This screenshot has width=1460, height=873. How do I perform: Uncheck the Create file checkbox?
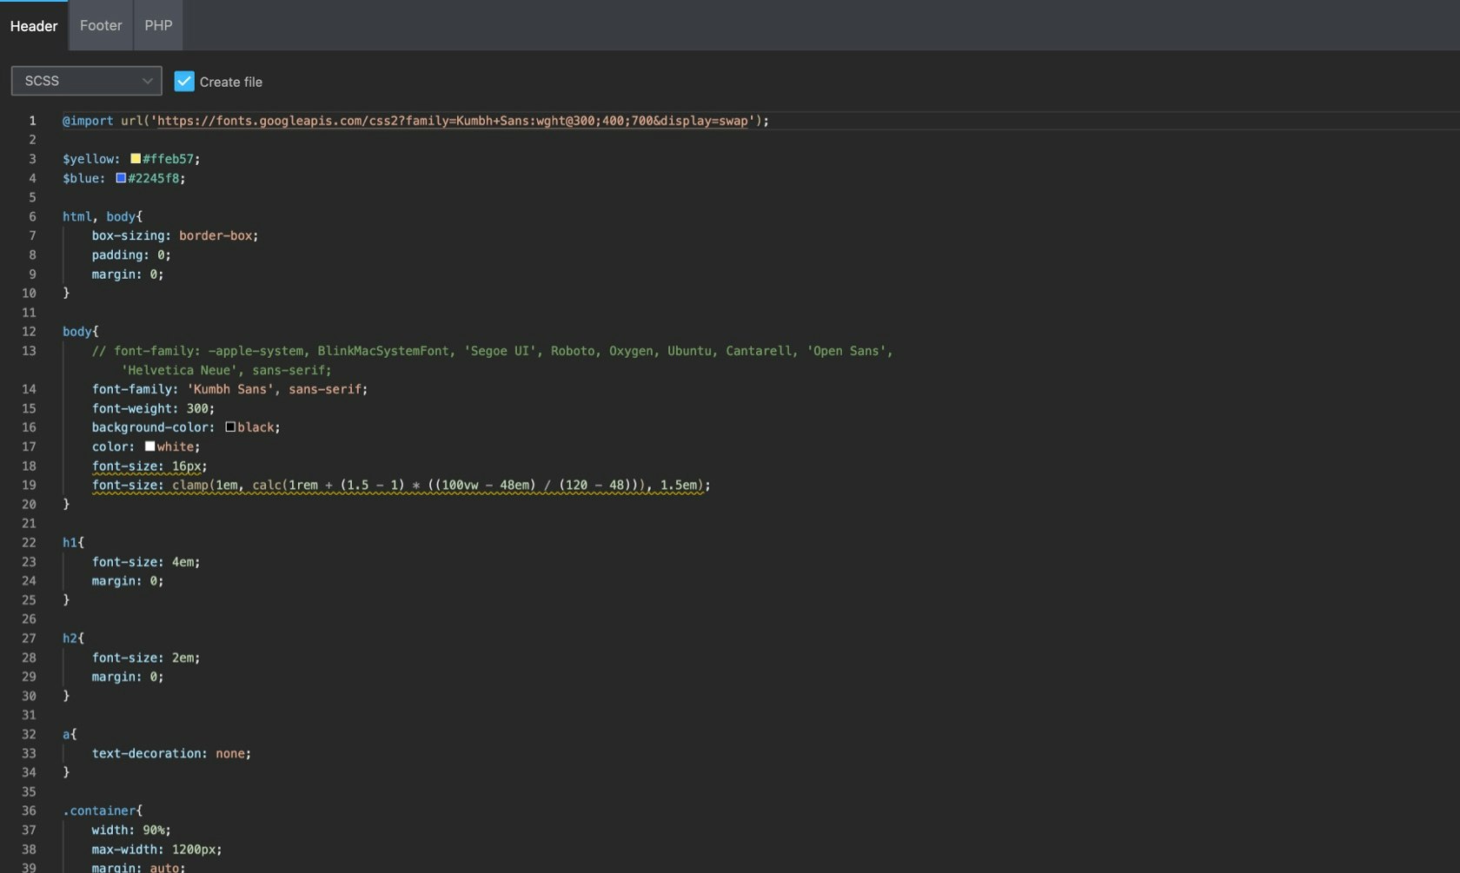tap(184, 81)
